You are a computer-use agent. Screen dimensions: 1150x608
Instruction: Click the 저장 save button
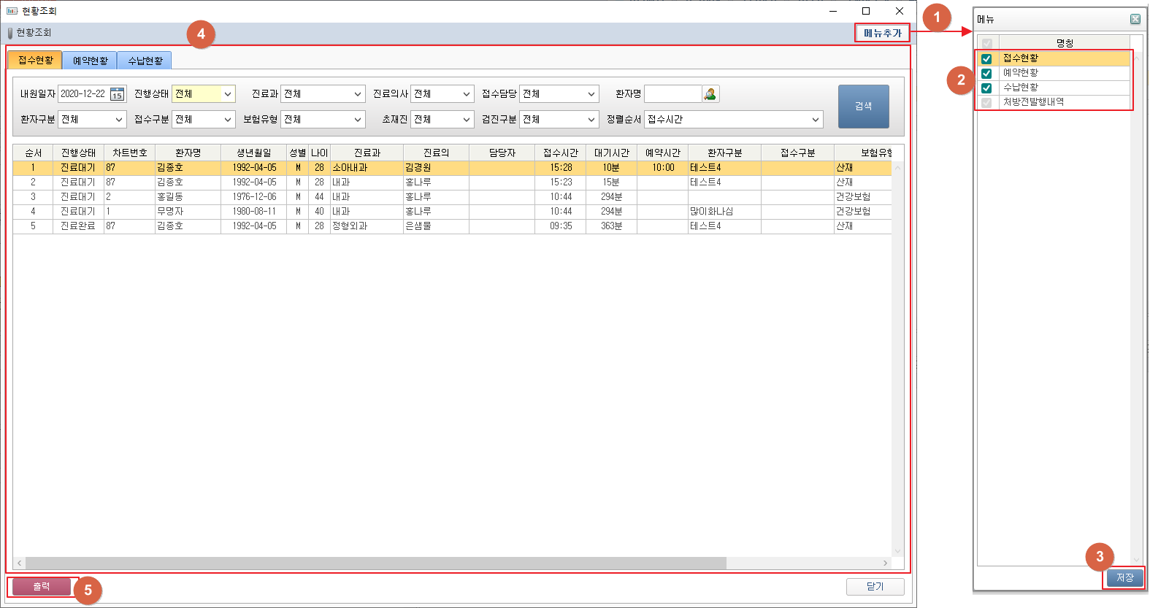pyautogui.click(x=1124, y=577)
